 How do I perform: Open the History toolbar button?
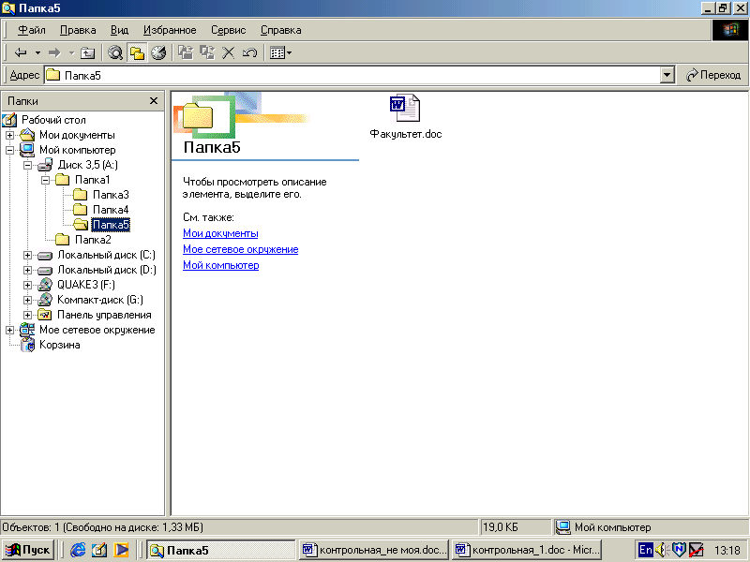click(x=158, y=52)
